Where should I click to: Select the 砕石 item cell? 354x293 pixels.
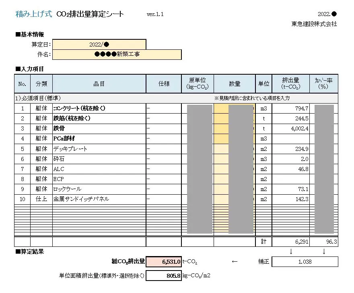99,159
